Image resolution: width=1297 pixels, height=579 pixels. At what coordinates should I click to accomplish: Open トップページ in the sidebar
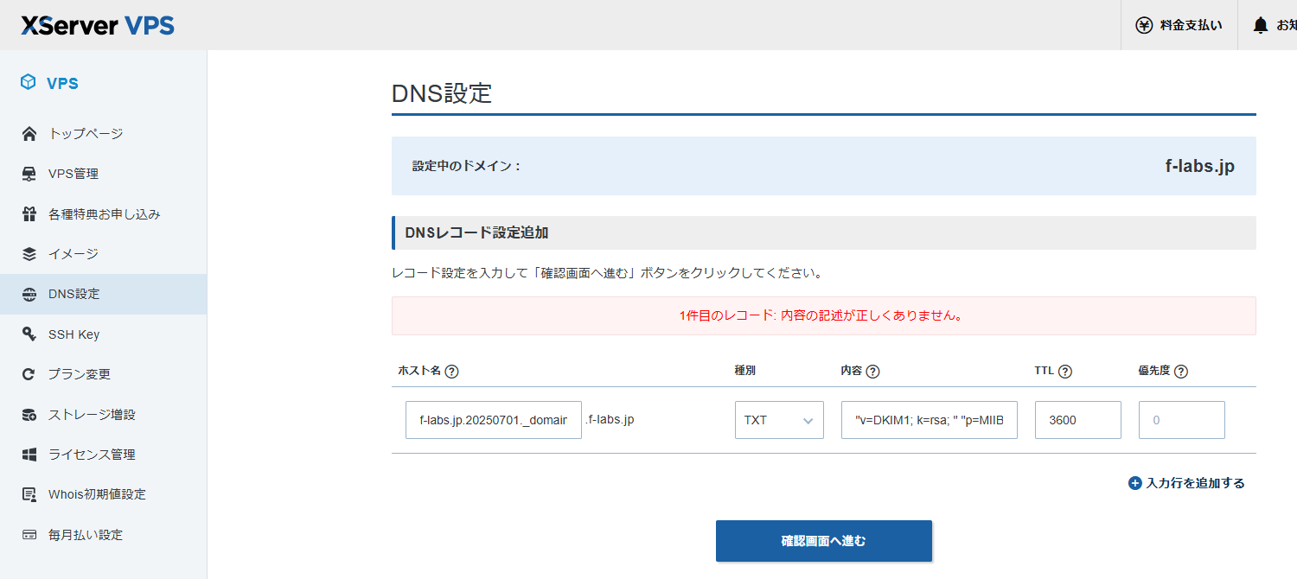click(x=86, y=134)
